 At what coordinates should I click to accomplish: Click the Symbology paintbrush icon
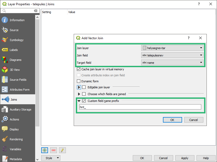coord(5,40)
